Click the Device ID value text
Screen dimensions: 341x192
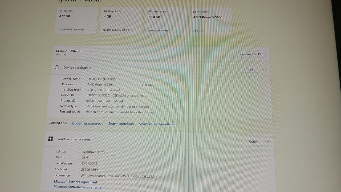pos(117,95)
